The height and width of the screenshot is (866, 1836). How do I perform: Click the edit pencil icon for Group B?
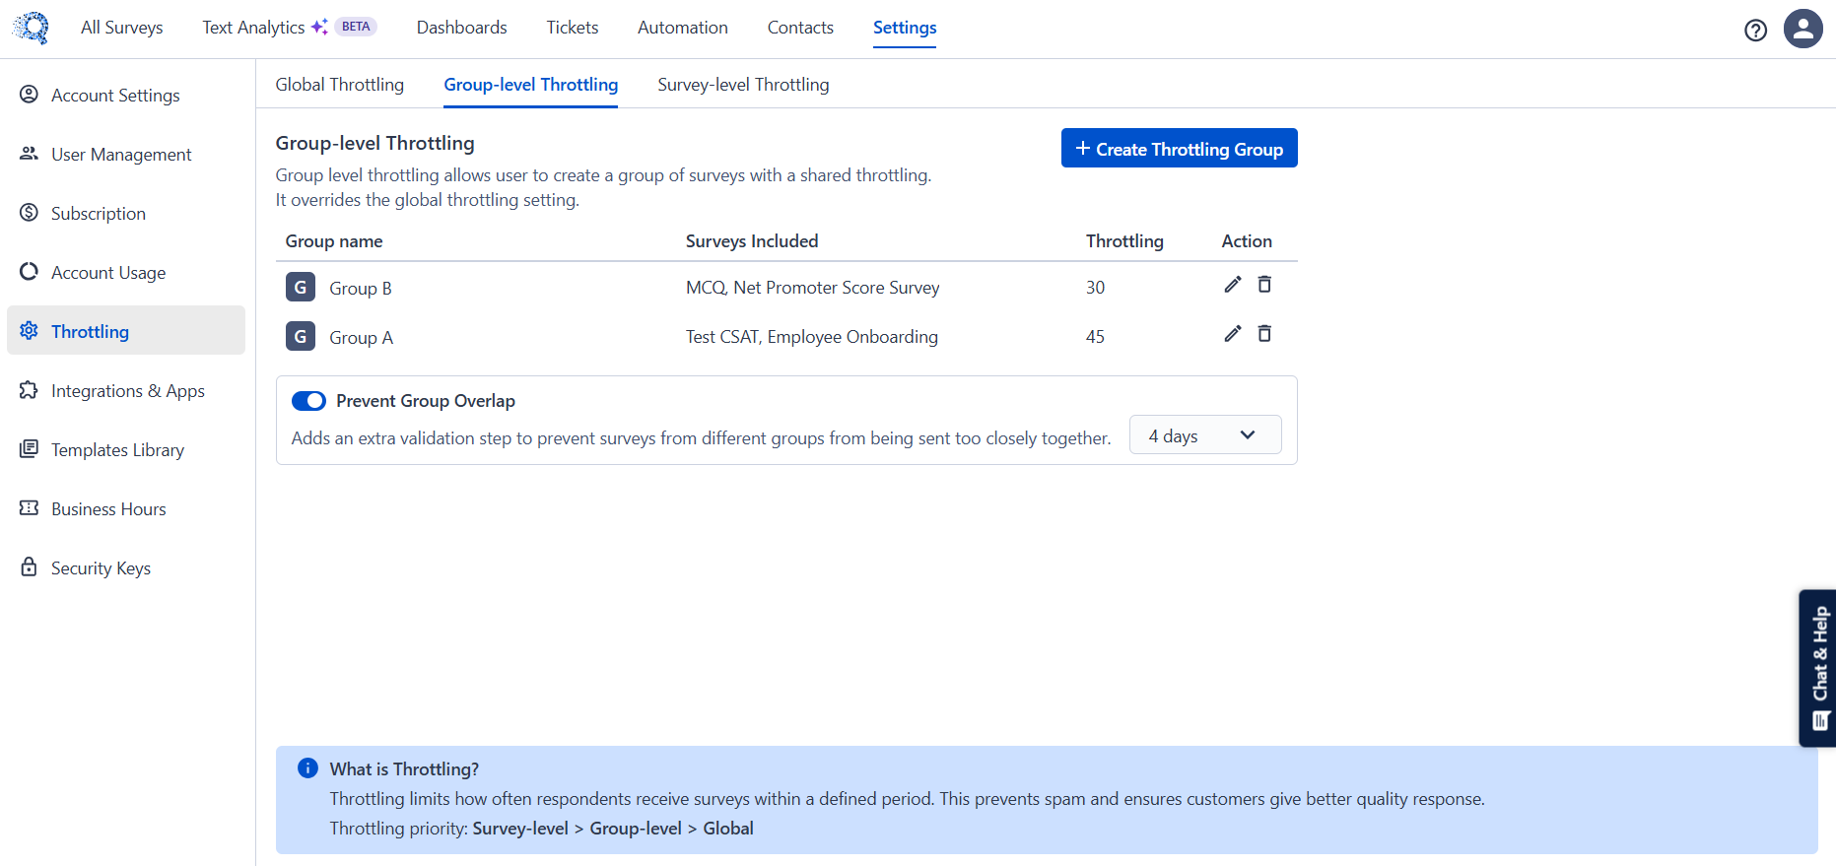point(1232,285)
